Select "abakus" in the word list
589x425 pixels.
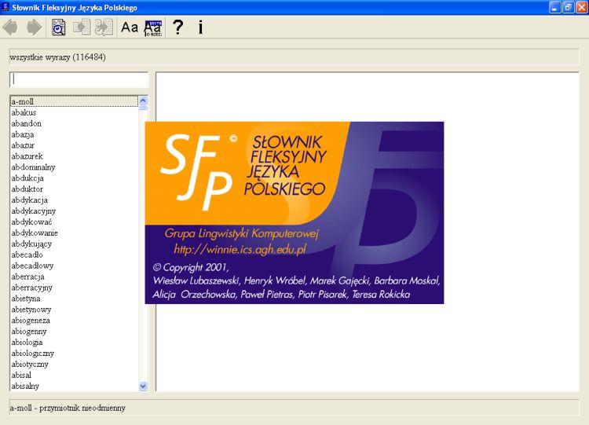[74, 112]
